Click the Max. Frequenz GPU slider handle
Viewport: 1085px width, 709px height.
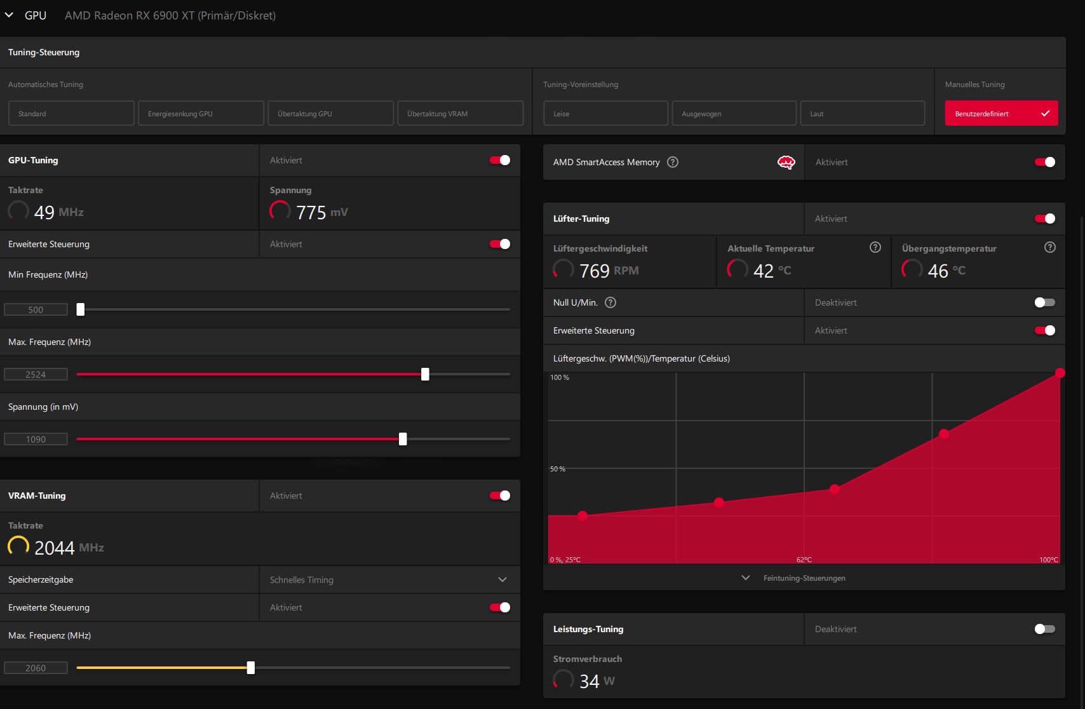click(x=425, y=374)
